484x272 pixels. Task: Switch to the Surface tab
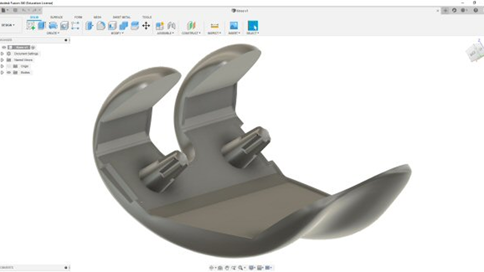(56, 17)
